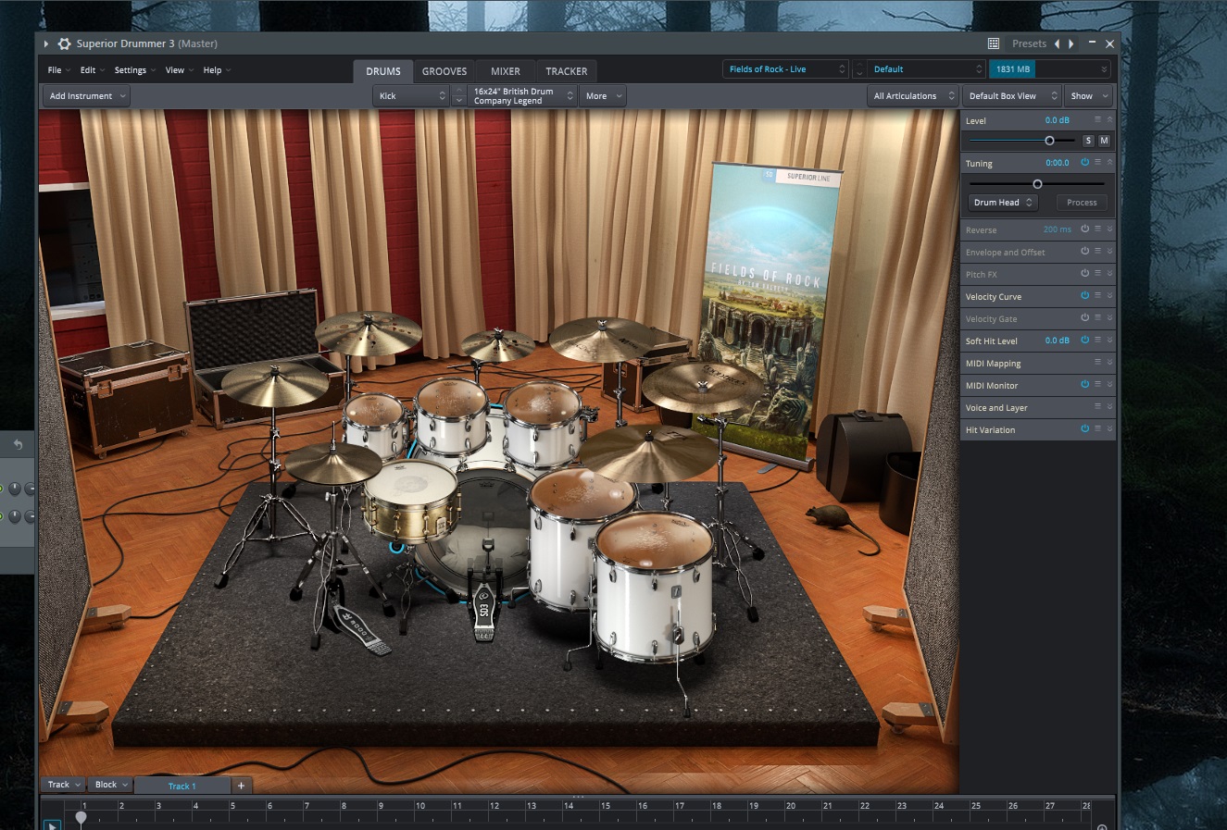Screen dimensions: 1227x830
Task: Click the Show button
Action: click(1088, 96)
